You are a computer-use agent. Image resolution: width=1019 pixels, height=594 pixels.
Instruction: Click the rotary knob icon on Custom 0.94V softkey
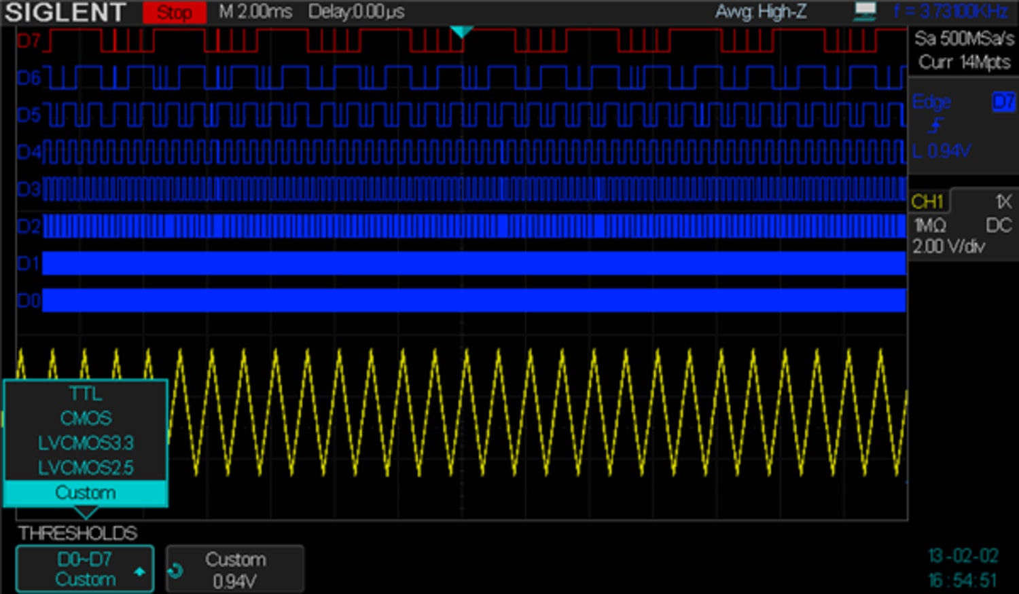tap(177, 570)
